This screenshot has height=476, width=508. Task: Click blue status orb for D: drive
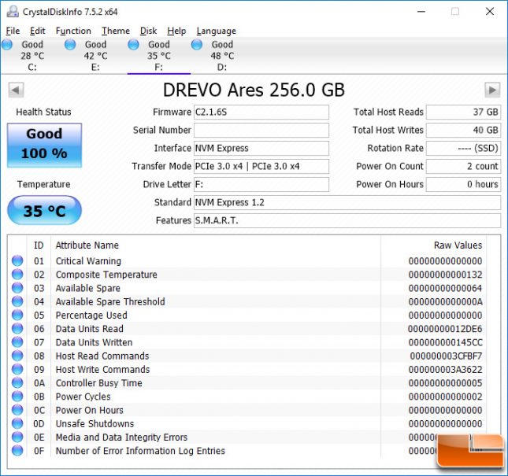(x=197, y=44)
